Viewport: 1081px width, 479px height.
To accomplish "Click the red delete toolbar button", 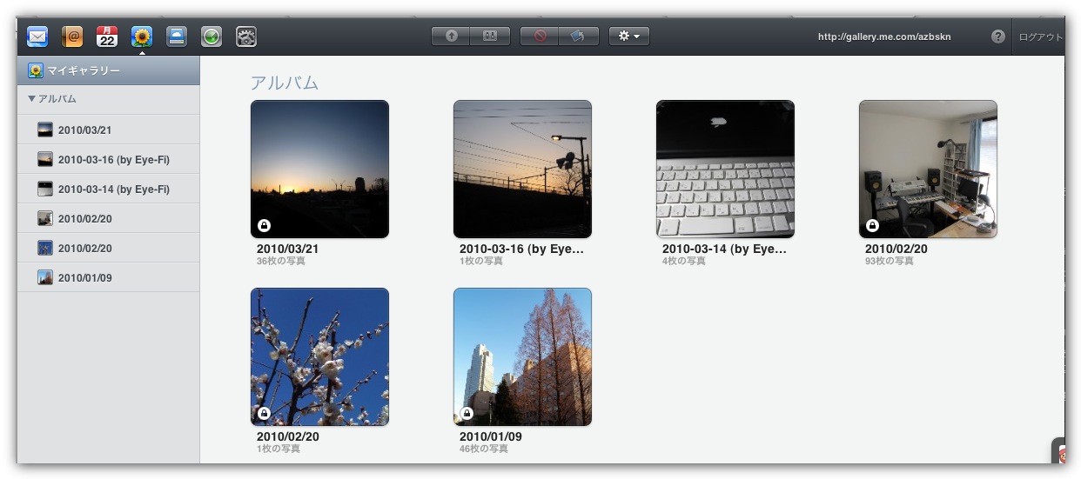I will (540, 37).
